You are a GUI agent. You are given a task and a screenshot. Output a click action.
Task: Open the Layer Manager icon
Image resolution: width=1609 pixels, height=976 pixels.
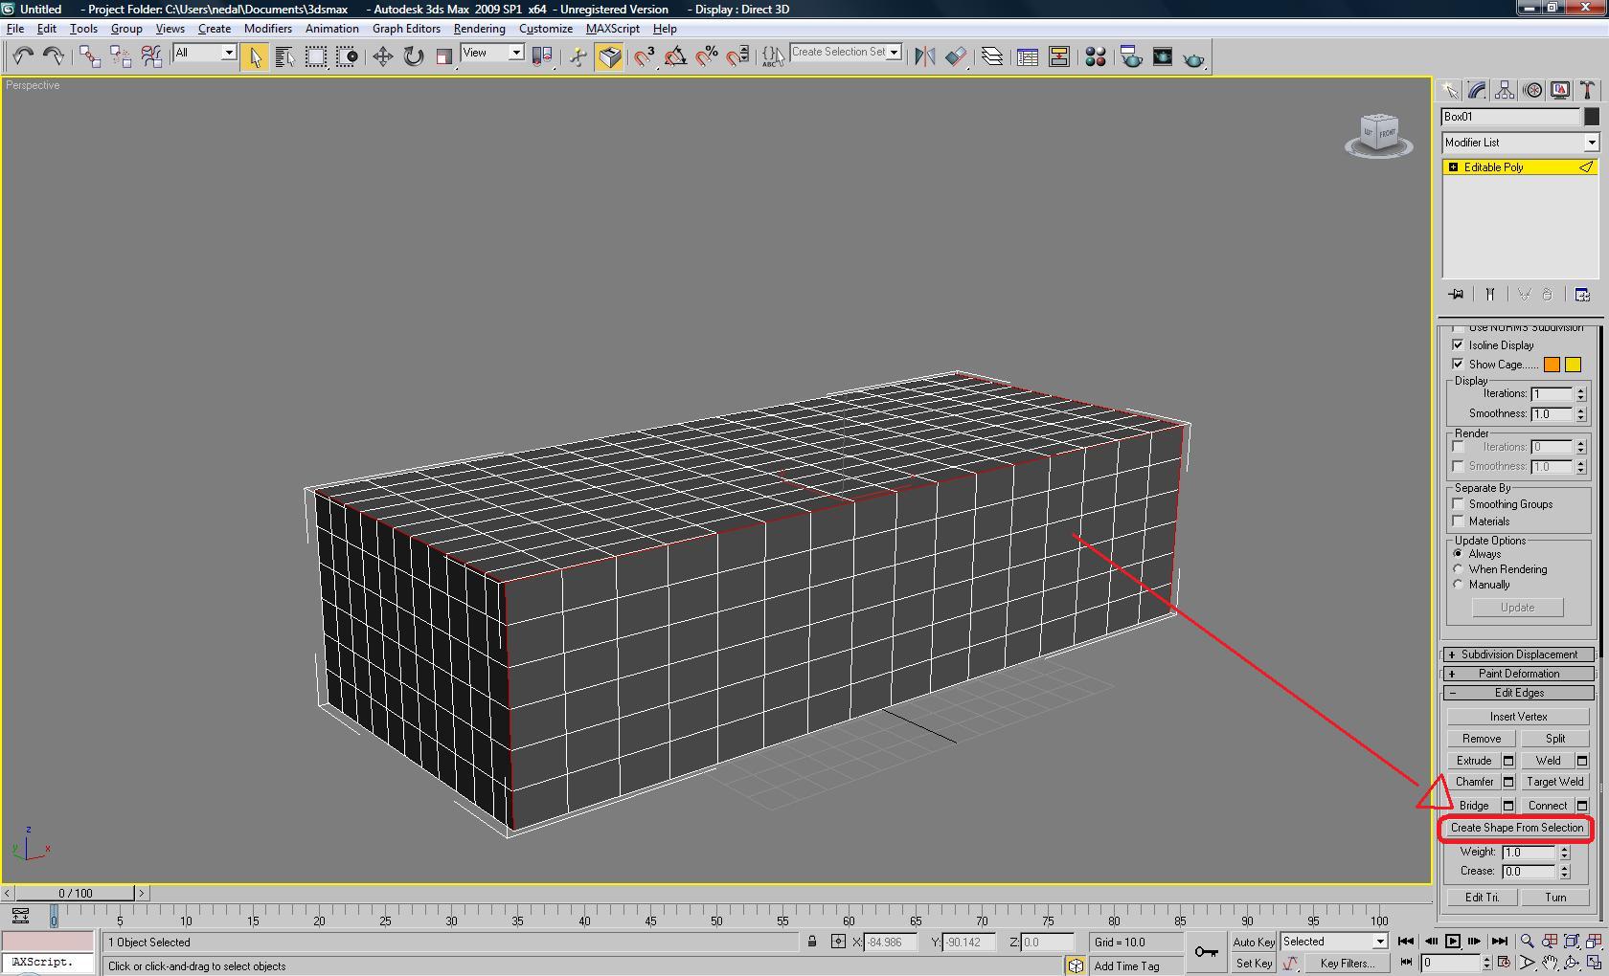(x=991, y=56)
